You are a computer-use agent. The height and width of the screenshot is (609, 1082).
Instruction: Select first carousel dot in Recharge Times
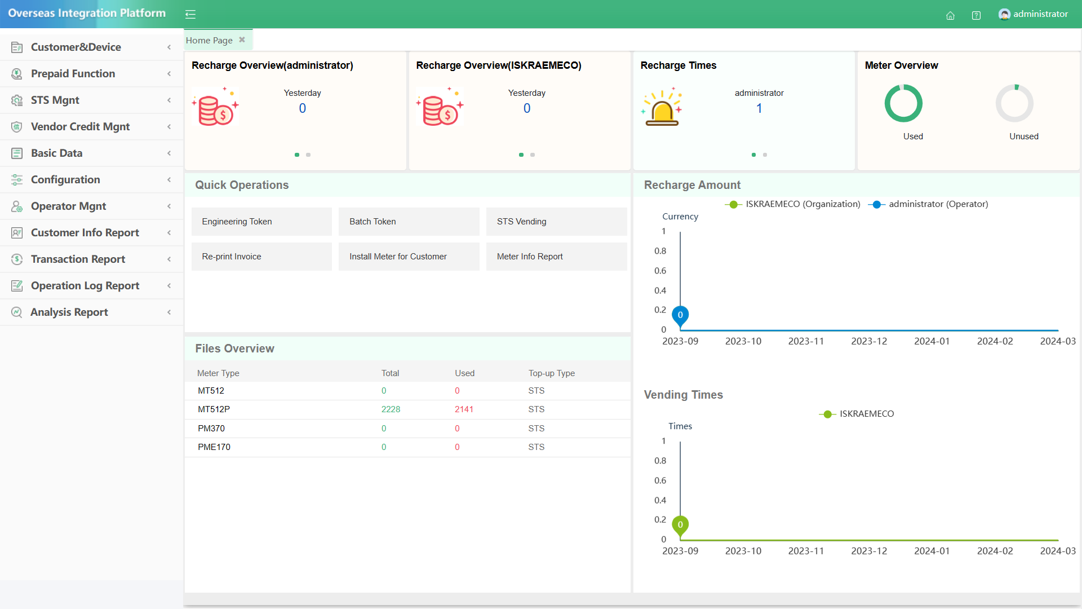753,155
